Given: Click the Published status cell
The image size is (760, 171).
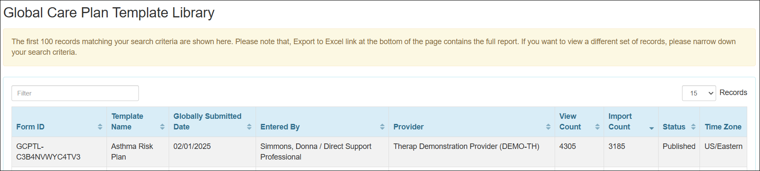Looking at the screenshot, I should tap(679, 146).
